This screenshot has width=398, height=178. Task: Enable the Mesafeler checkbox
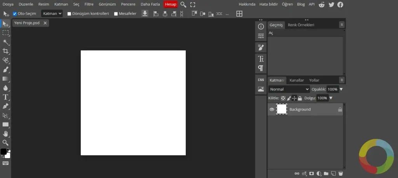click(116, 14)
